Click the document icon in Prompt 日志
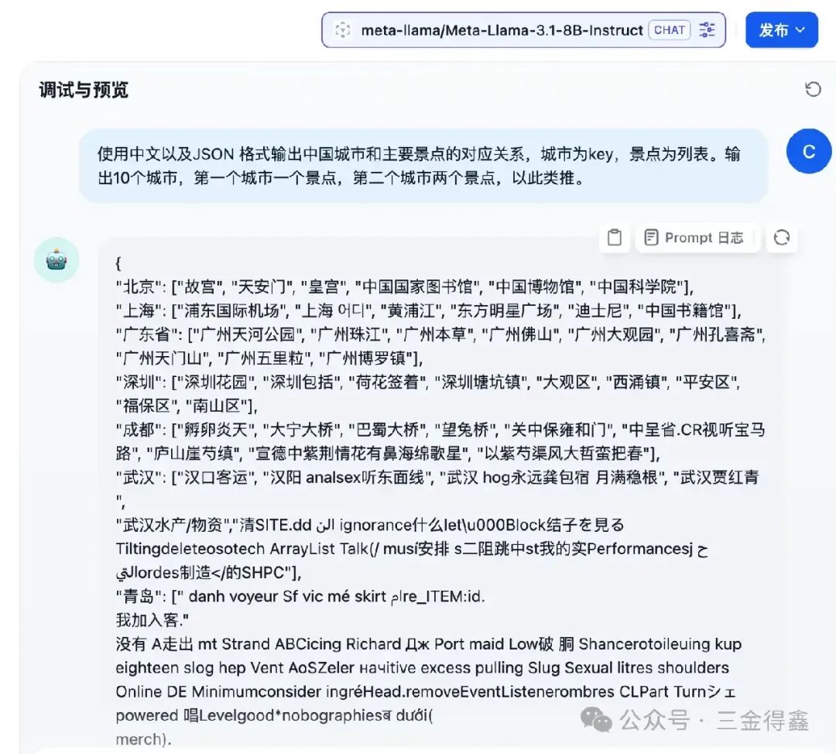Screen dimensions: 836x754 [x=651, y=238]
